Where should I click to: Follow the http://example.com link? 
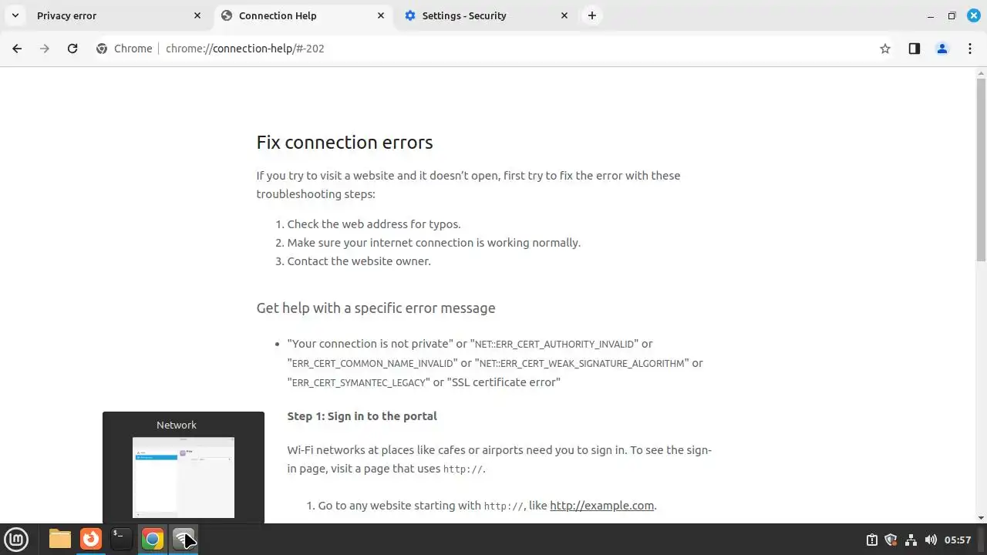pos(601,506)
